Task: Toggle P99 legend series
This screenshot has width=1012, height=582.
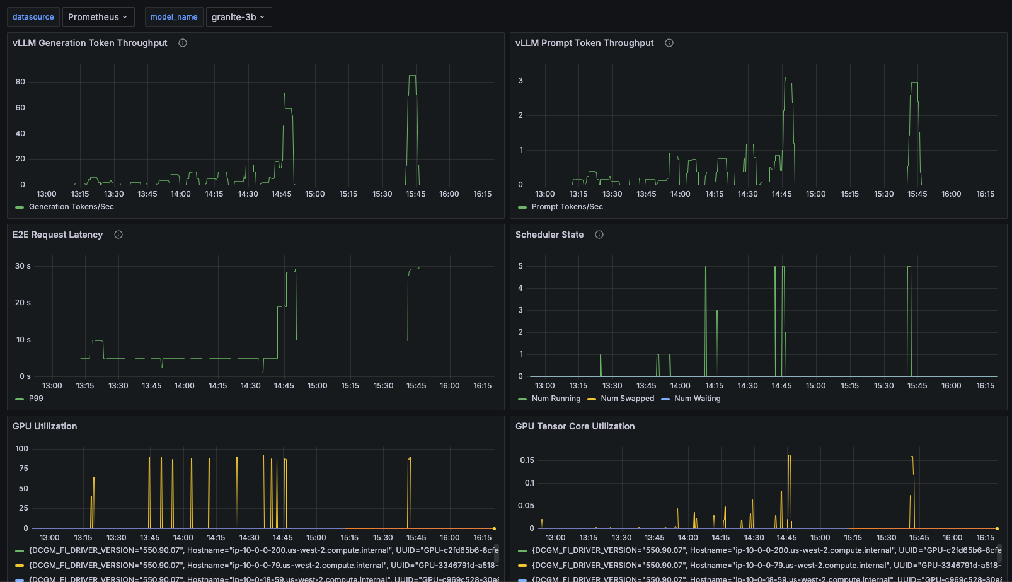Action: 36,399
